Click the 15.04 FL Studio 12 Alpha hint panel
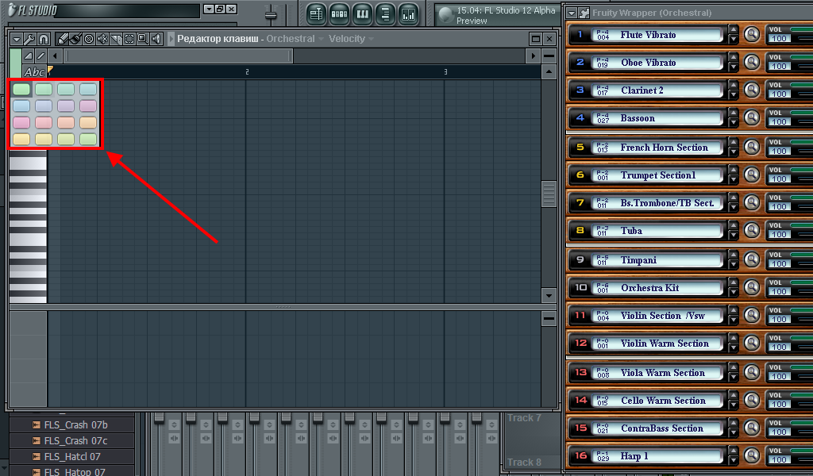Viewport: 813px width, 476px height. coord(497,15)
